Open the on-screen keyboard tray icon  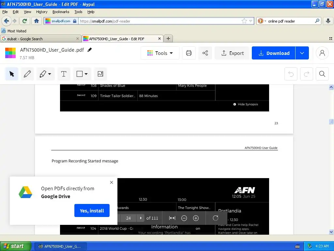[x=297, y=246]
